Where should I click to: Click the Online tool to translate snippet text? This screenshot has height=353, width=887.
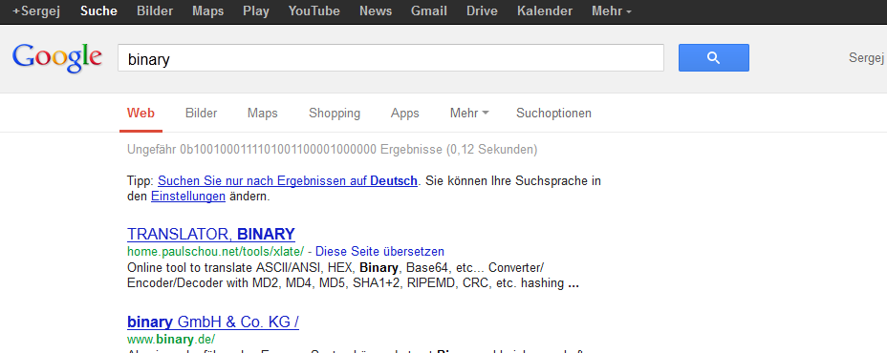point(353,275)
